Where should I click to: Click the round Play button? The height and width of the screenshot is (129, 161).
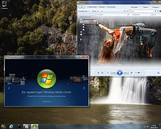[119, 73]
